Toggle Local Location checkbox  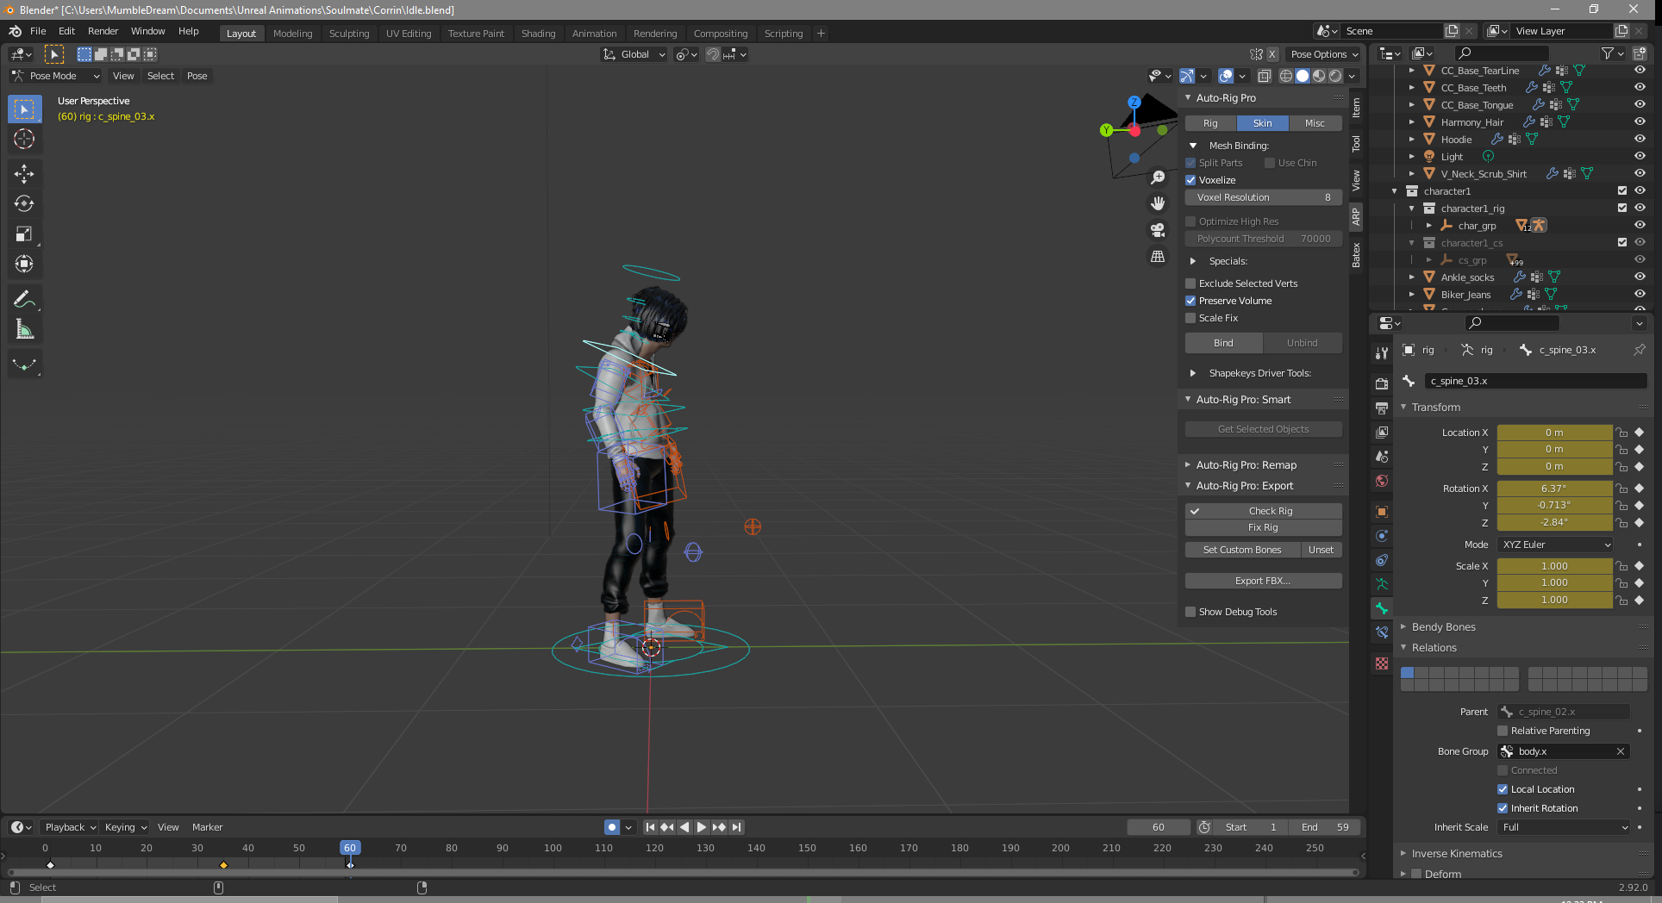(1503, 789)
